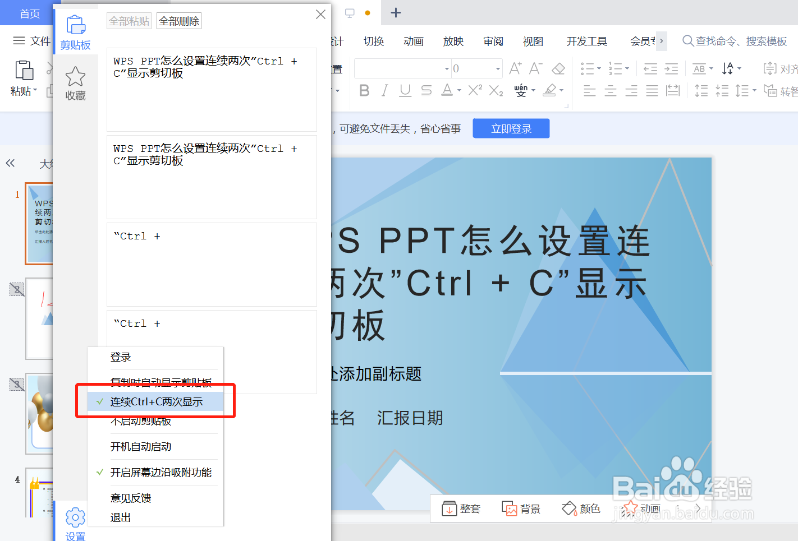The height and width of the screenshot is (541, 798).
Task: Open the 动画 animation ribbon tab
Action: (x=414, y=41)
